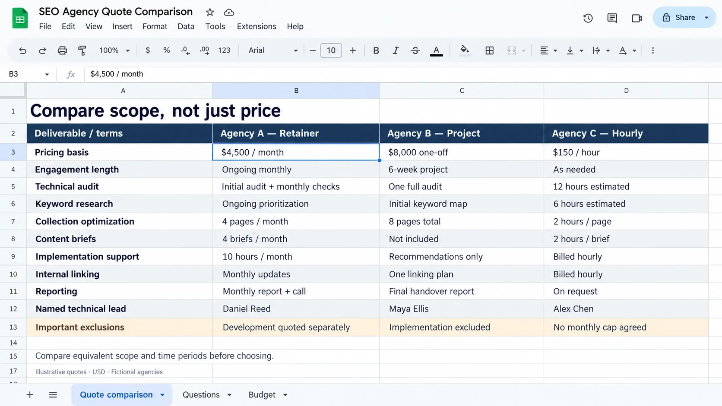
Task: Decrease font size with minus button
Action: pos(313,50)
